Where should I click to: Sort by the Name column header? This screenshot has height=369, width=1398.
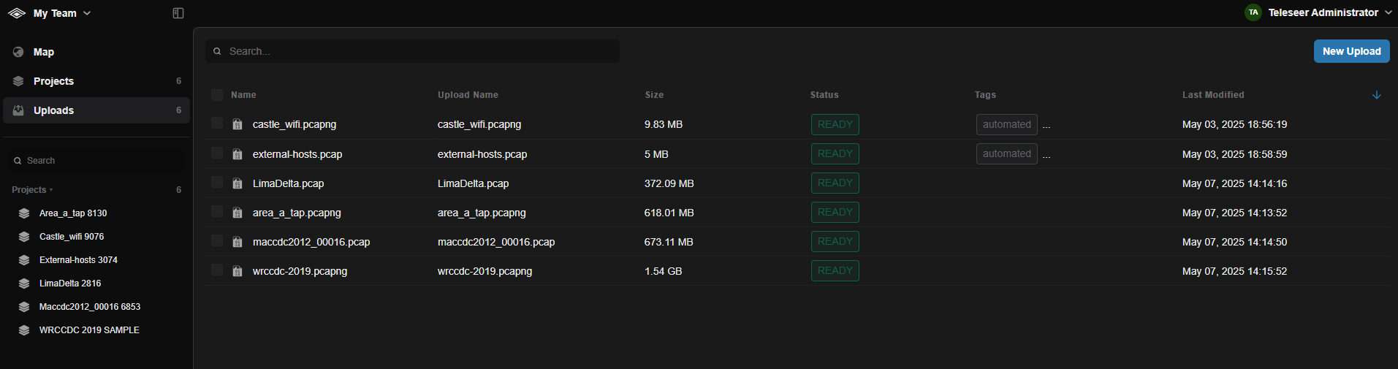(x=243, y=95)
